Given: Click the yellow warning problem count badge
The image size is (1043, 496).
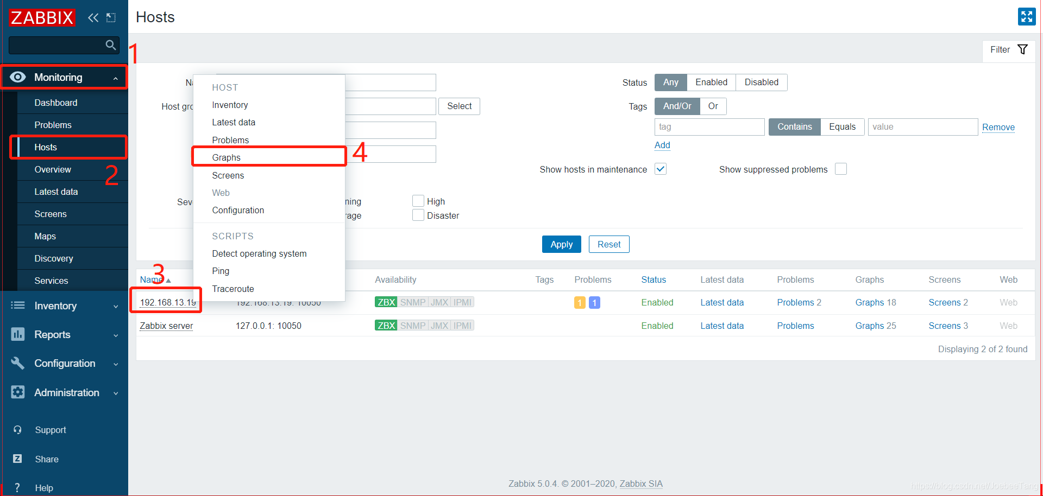Looking at the screenshot, I should click(x=580, y=303).
